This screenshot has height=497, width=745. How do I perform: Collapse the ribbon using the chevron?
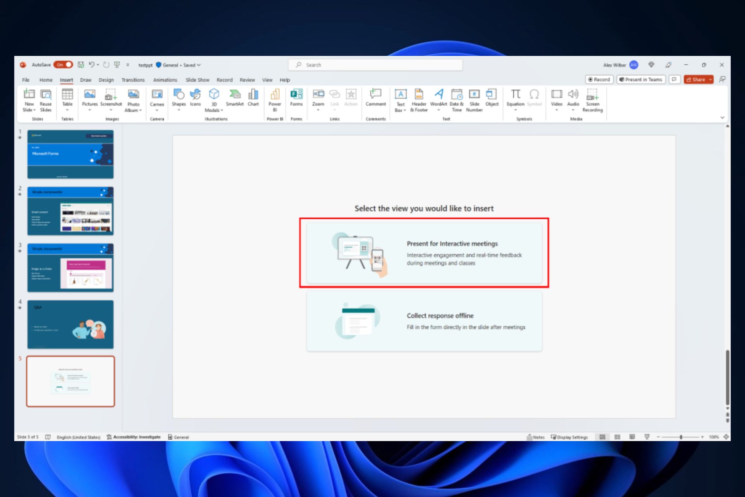(722, 117)
